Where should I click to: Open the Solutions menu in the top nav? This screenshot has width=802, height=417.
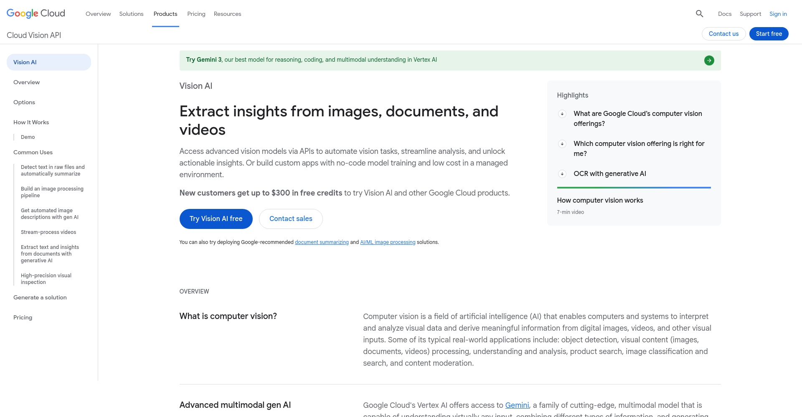pyautogui.click(x=131, y=14)
